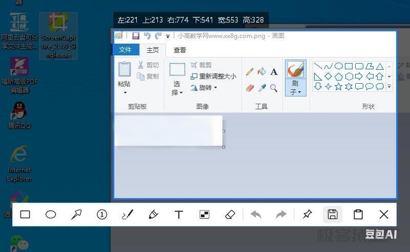This screenshot has width=410, height=252.
Task: Pick the arrow drawing tool
Action: 76,215
